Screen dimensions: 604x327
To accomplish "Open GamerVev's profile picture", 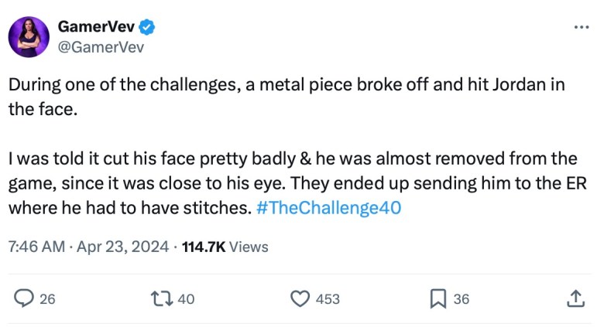I will click(x=29, y=36).
